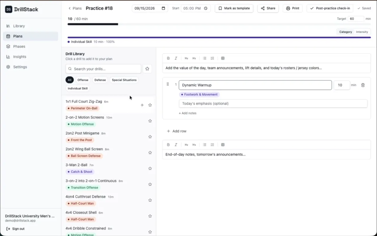
Task: Star the 3-Man 2-Ball drill
Action: point(150,169)
